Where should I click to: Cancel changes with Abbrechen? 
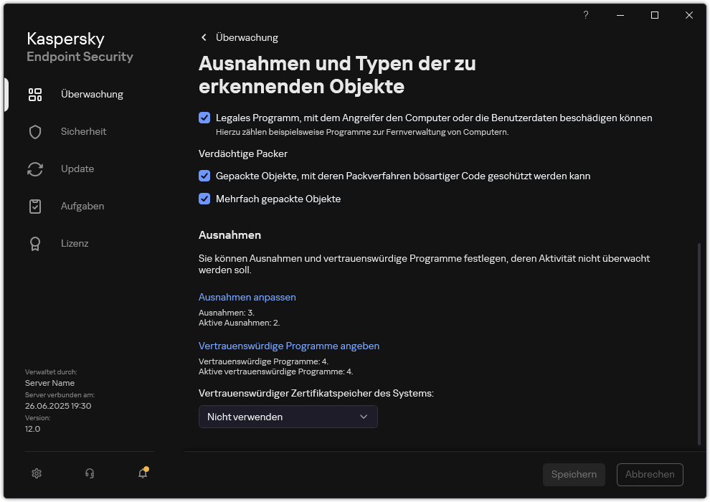point(650,474)
